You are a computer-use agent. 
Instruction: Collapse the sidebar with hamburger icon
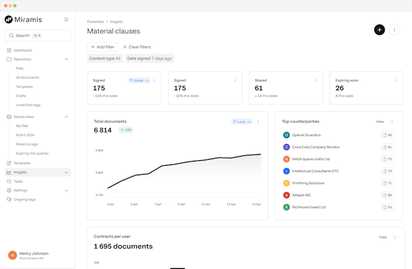pyautogui.click(x=66, y=20)
